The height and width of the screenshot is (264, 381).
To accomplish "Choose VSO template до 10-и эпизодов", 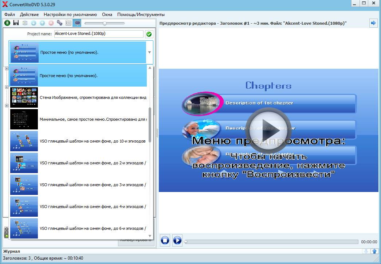I will [78, 141].
